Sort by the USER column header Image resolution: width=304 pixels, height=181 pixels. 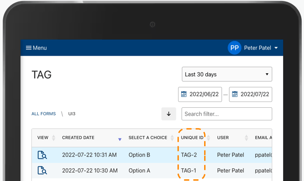coord(223,138)
